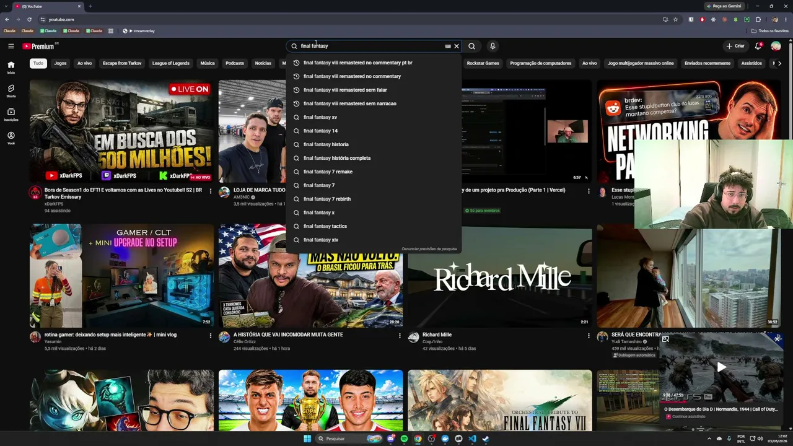Choose suggestion 'final fantasy xv'
Screen dimensions: 793x446
pyautogui.click(x=374, y=117)
